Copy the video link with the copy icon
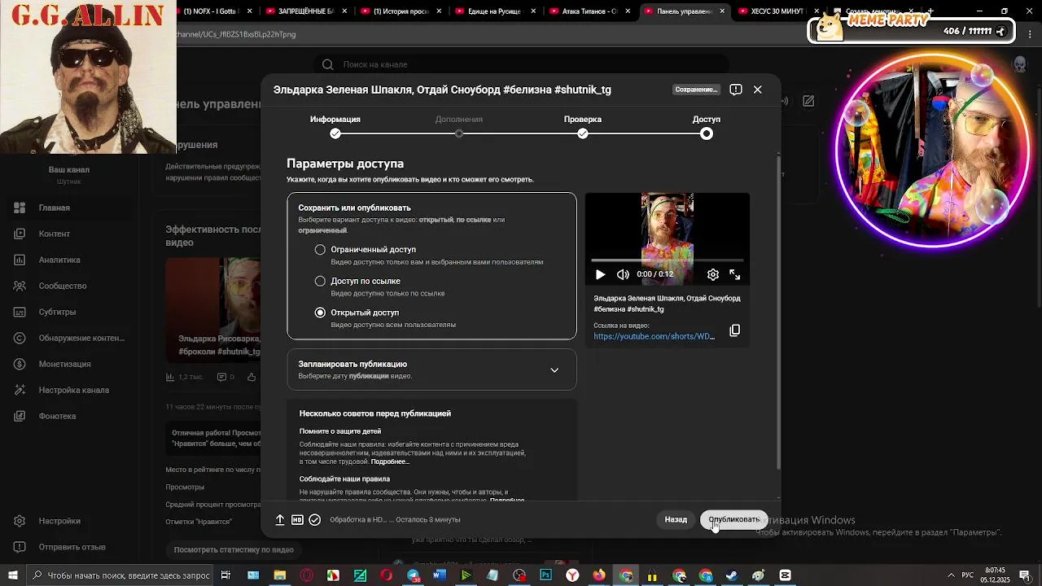This screenshot has height=586, width=1042. tap(734, 330)
